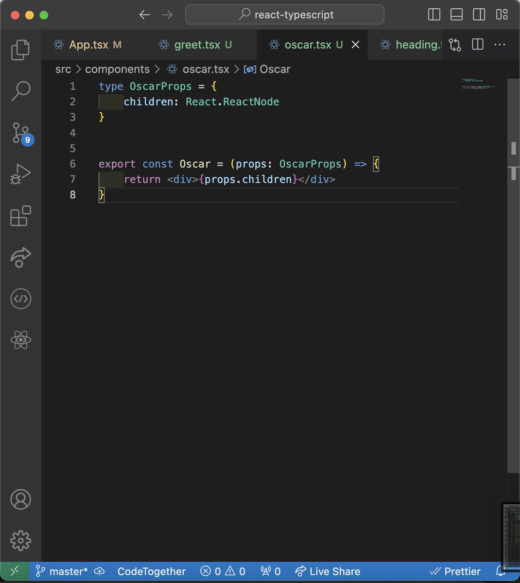Screen dimensions: 520x583
Task: Open the Explorer view in the activity bar
Action: 20,50
